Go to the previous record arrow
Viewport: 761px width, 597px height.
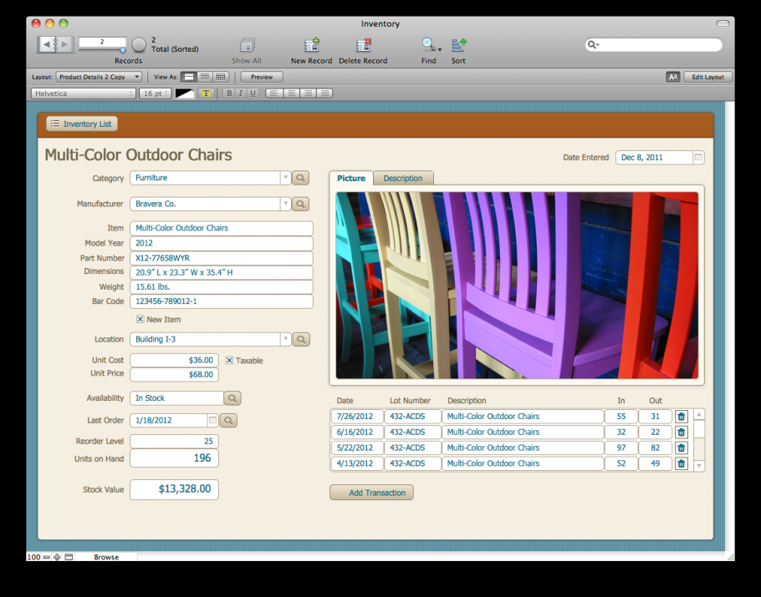click(46, 44)
